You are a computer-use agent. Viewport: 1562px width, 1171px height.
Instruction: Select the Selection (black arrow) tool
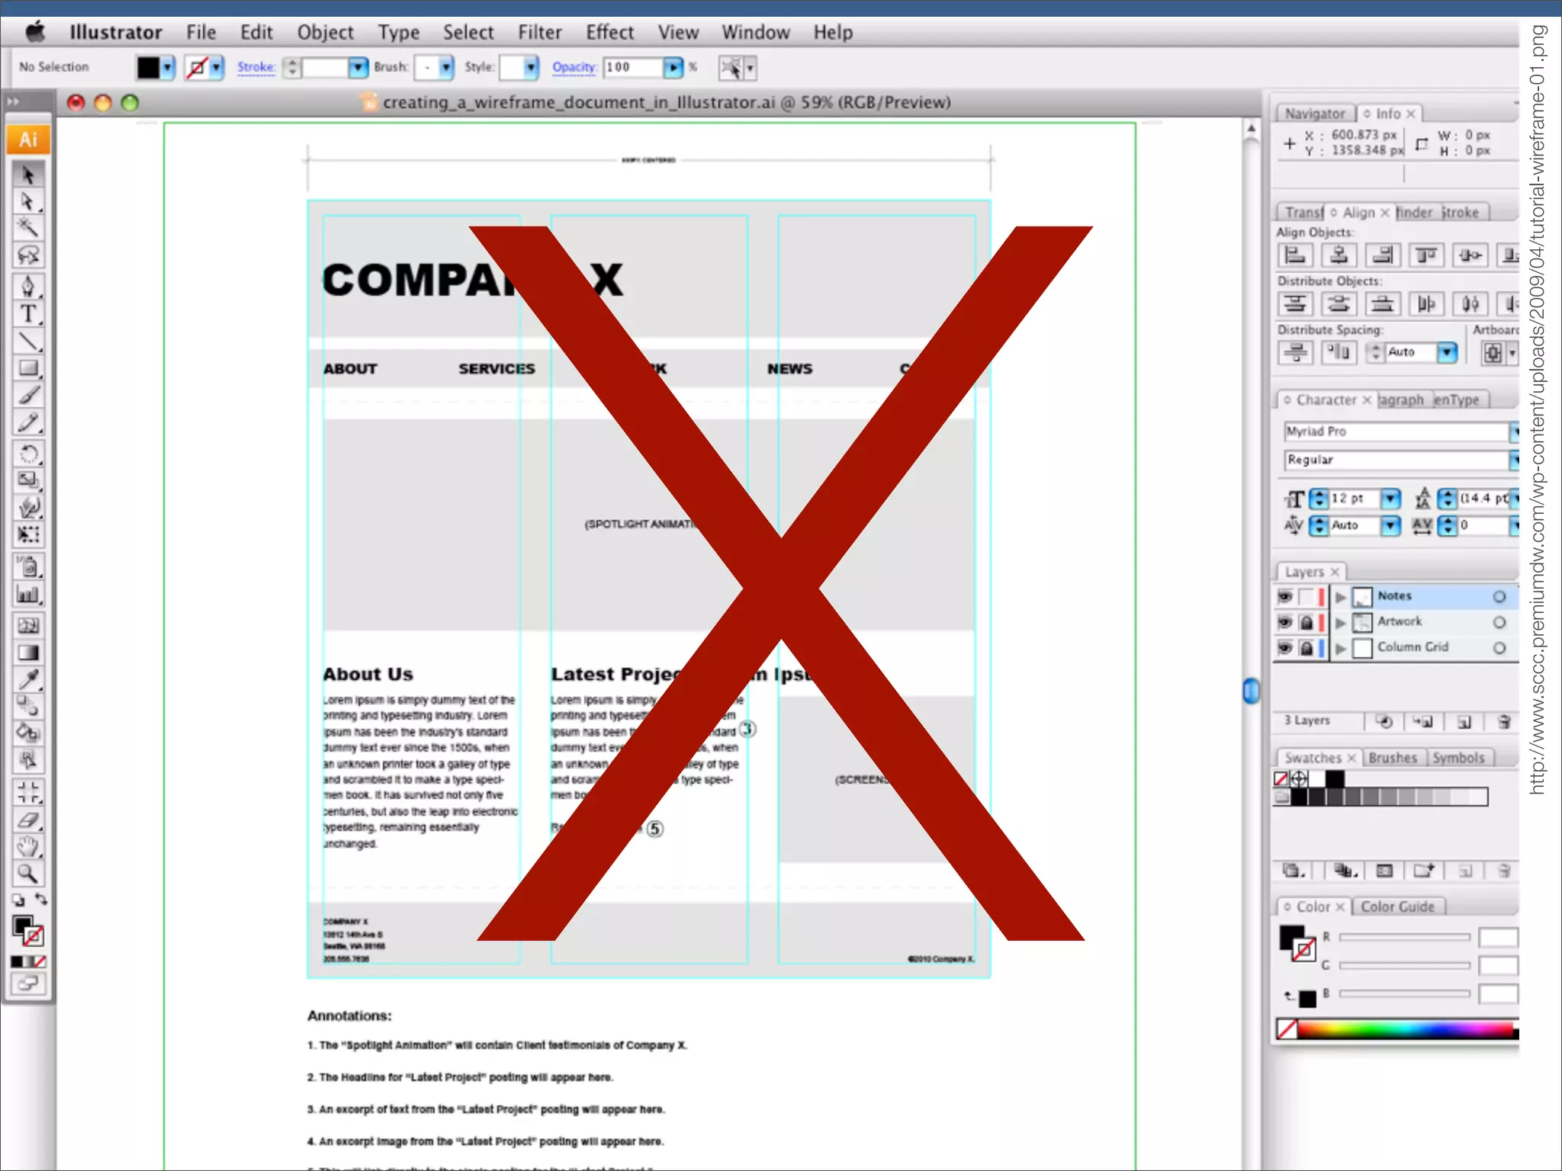[28, 175]
